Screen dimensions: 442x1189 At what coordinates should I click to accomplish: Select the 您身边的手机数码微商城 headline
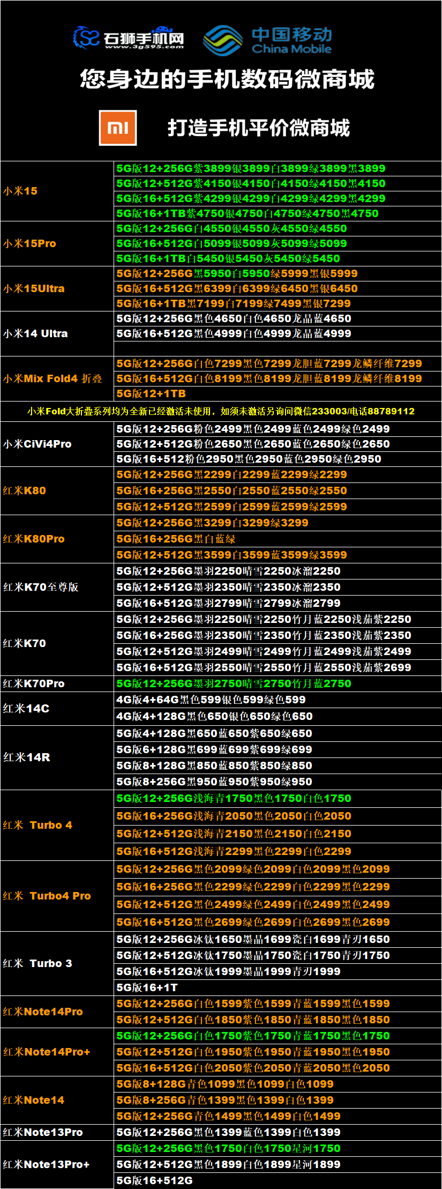227,79
